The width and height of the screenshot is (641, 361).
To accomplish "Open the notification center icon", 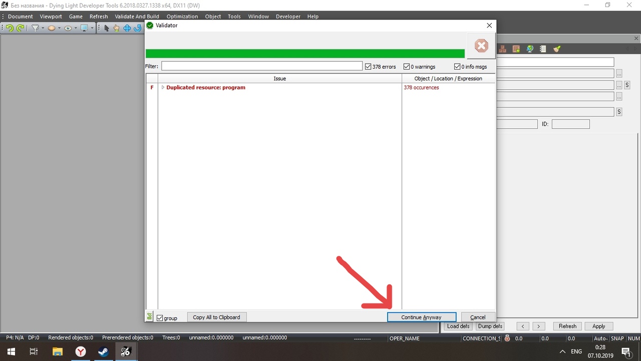I will pos(626,351).
